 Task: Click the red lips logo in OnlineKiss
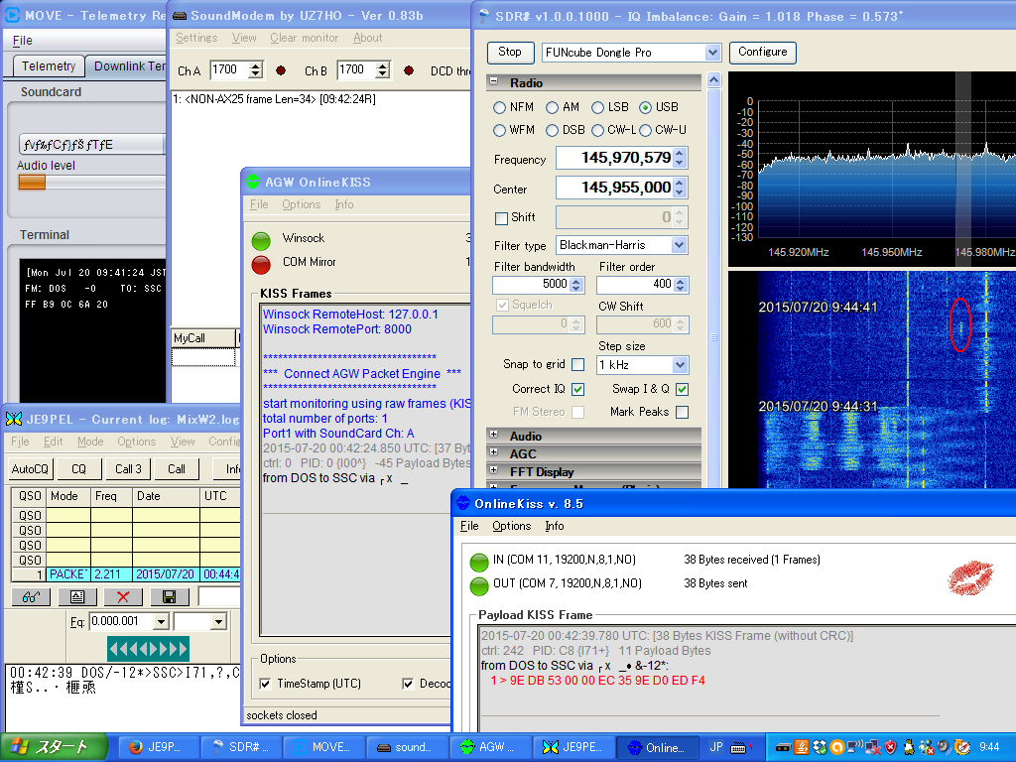970,578
